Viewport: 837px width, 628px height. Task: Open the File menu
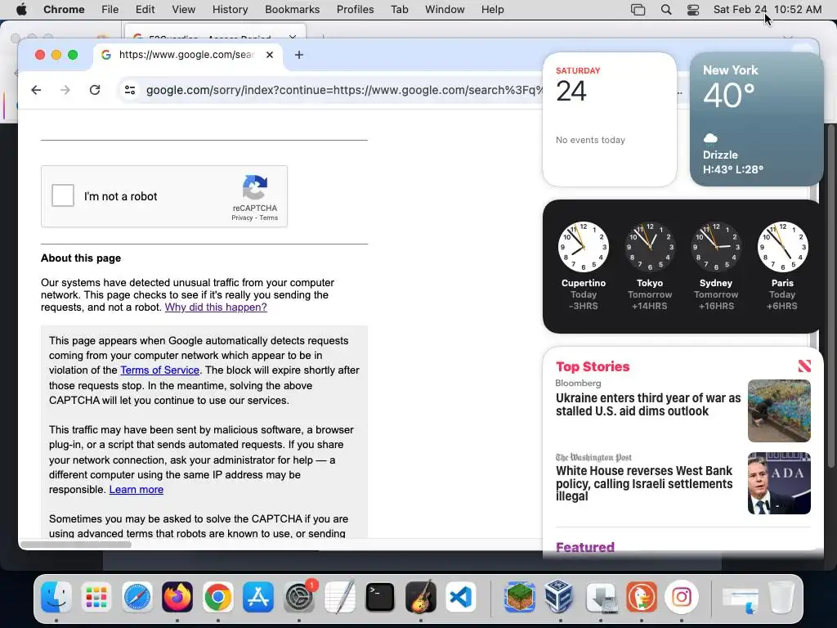pos(110,9)
